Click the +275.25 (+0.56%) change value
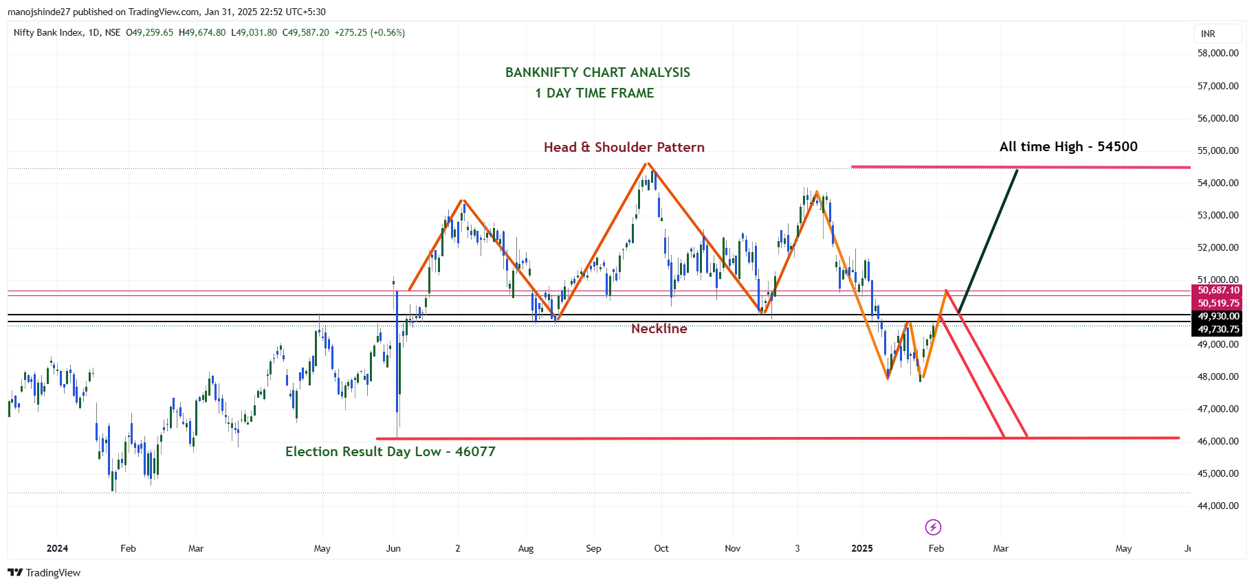The width and height of the screenshot is (1254, 586). point(370,32)
